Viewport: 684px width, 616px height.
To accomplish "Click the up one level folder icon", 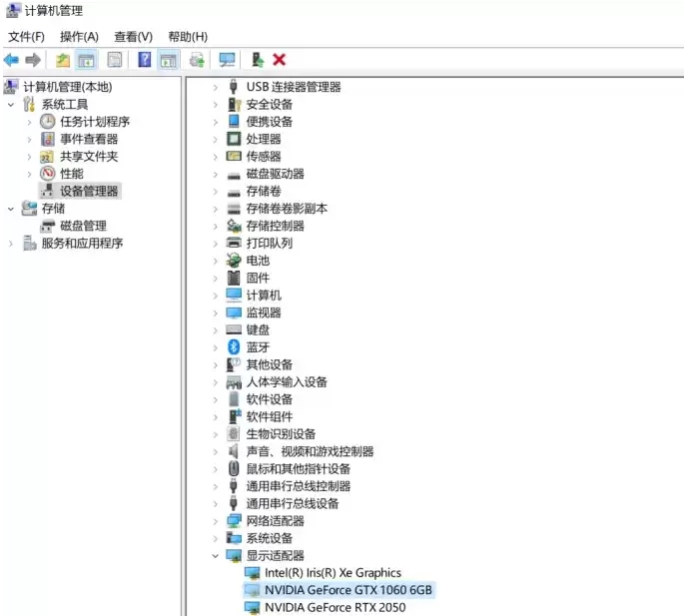I will click(x=63, y=60).
